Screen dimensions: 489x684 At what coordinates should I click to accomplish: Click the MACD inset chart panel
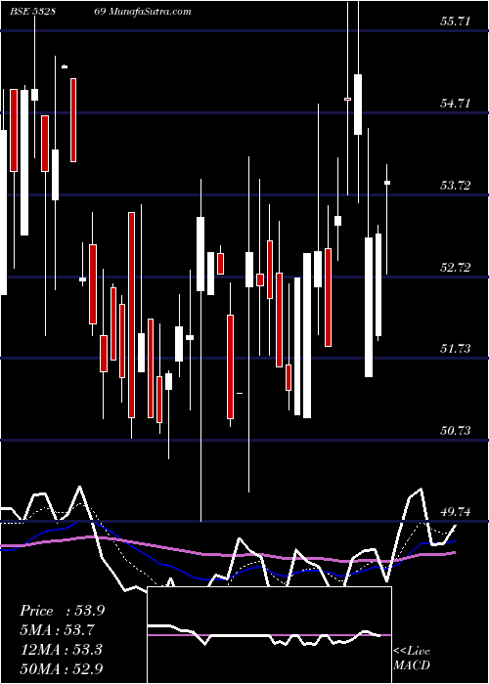[x=269, y=635]
